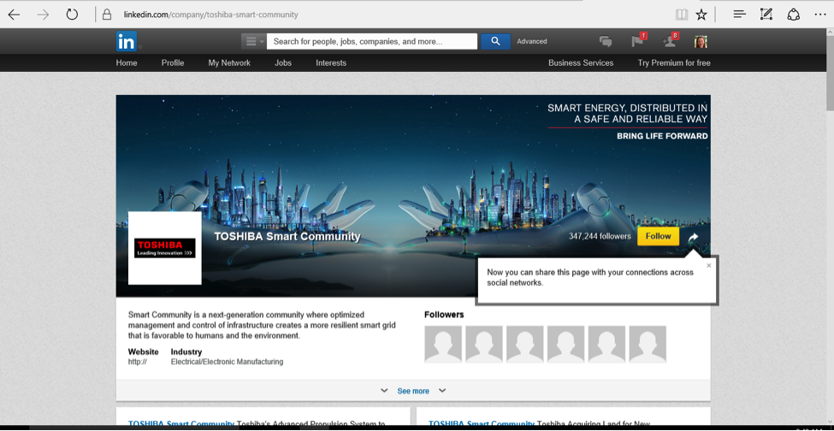
Task: Open the LinkedIn messages icon
Action: click(x=606, y=41)
